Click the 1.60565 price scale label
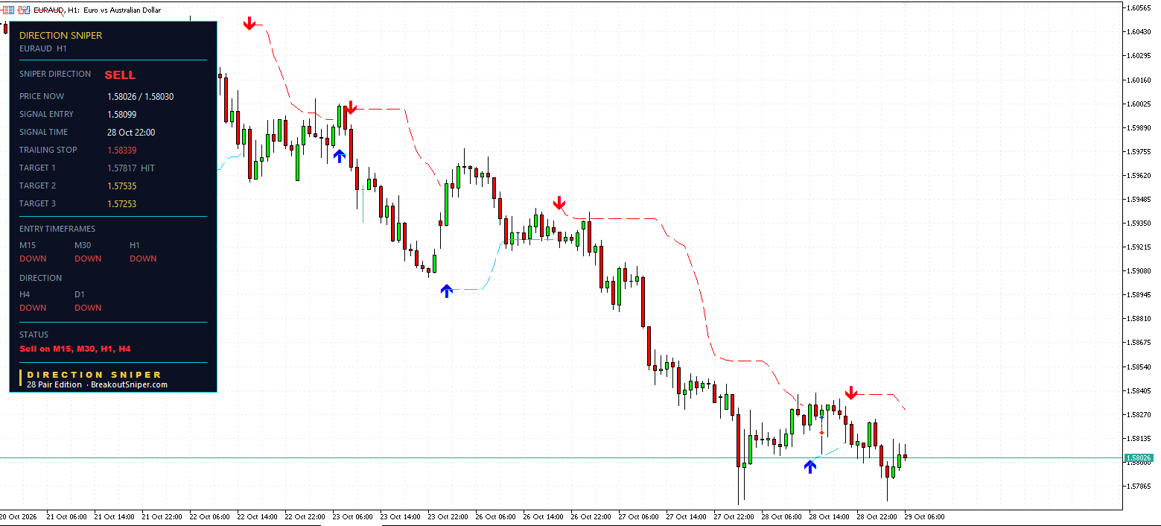1161x526 pixels. (1140, 7)
